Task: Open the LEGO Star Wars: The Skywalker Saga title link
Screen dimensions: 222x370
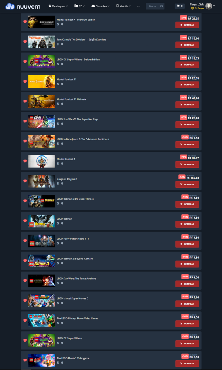Action: point(78,120)
